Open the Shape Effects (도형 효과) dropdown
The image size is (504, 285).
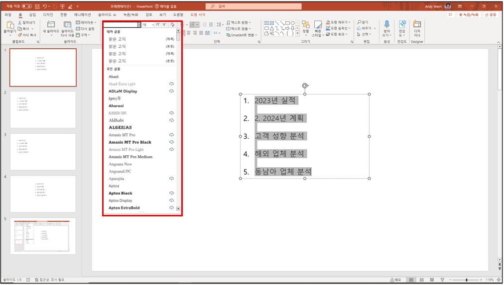(336, 34)
